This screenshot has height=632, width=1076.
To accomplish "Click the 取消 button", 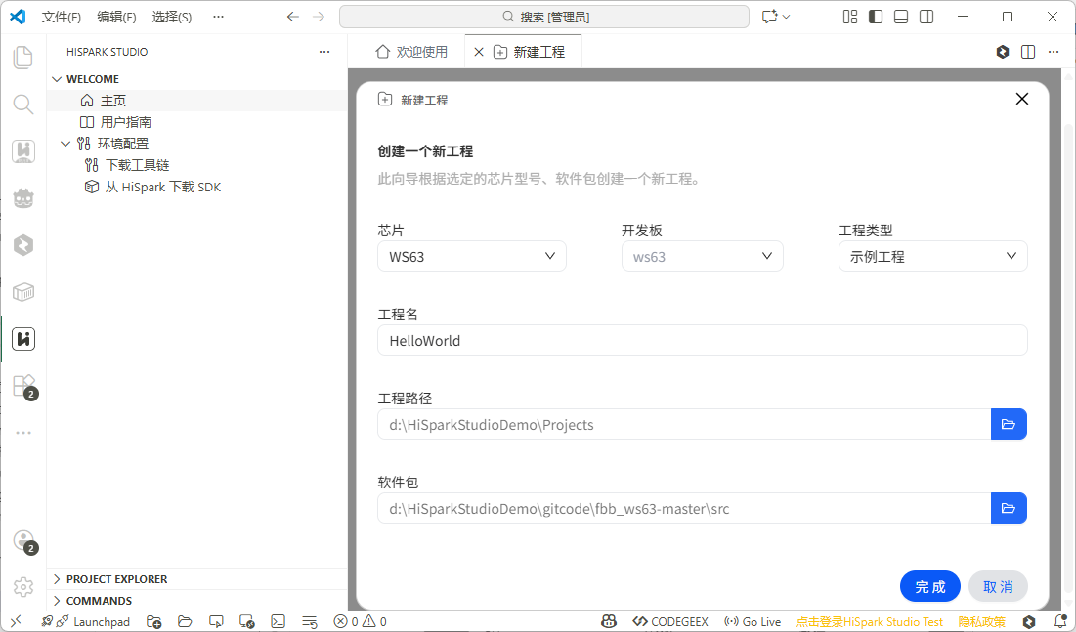I will 998,586.
